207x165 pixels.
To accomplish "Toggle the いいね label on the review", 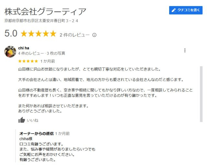I will click(32, 120).
